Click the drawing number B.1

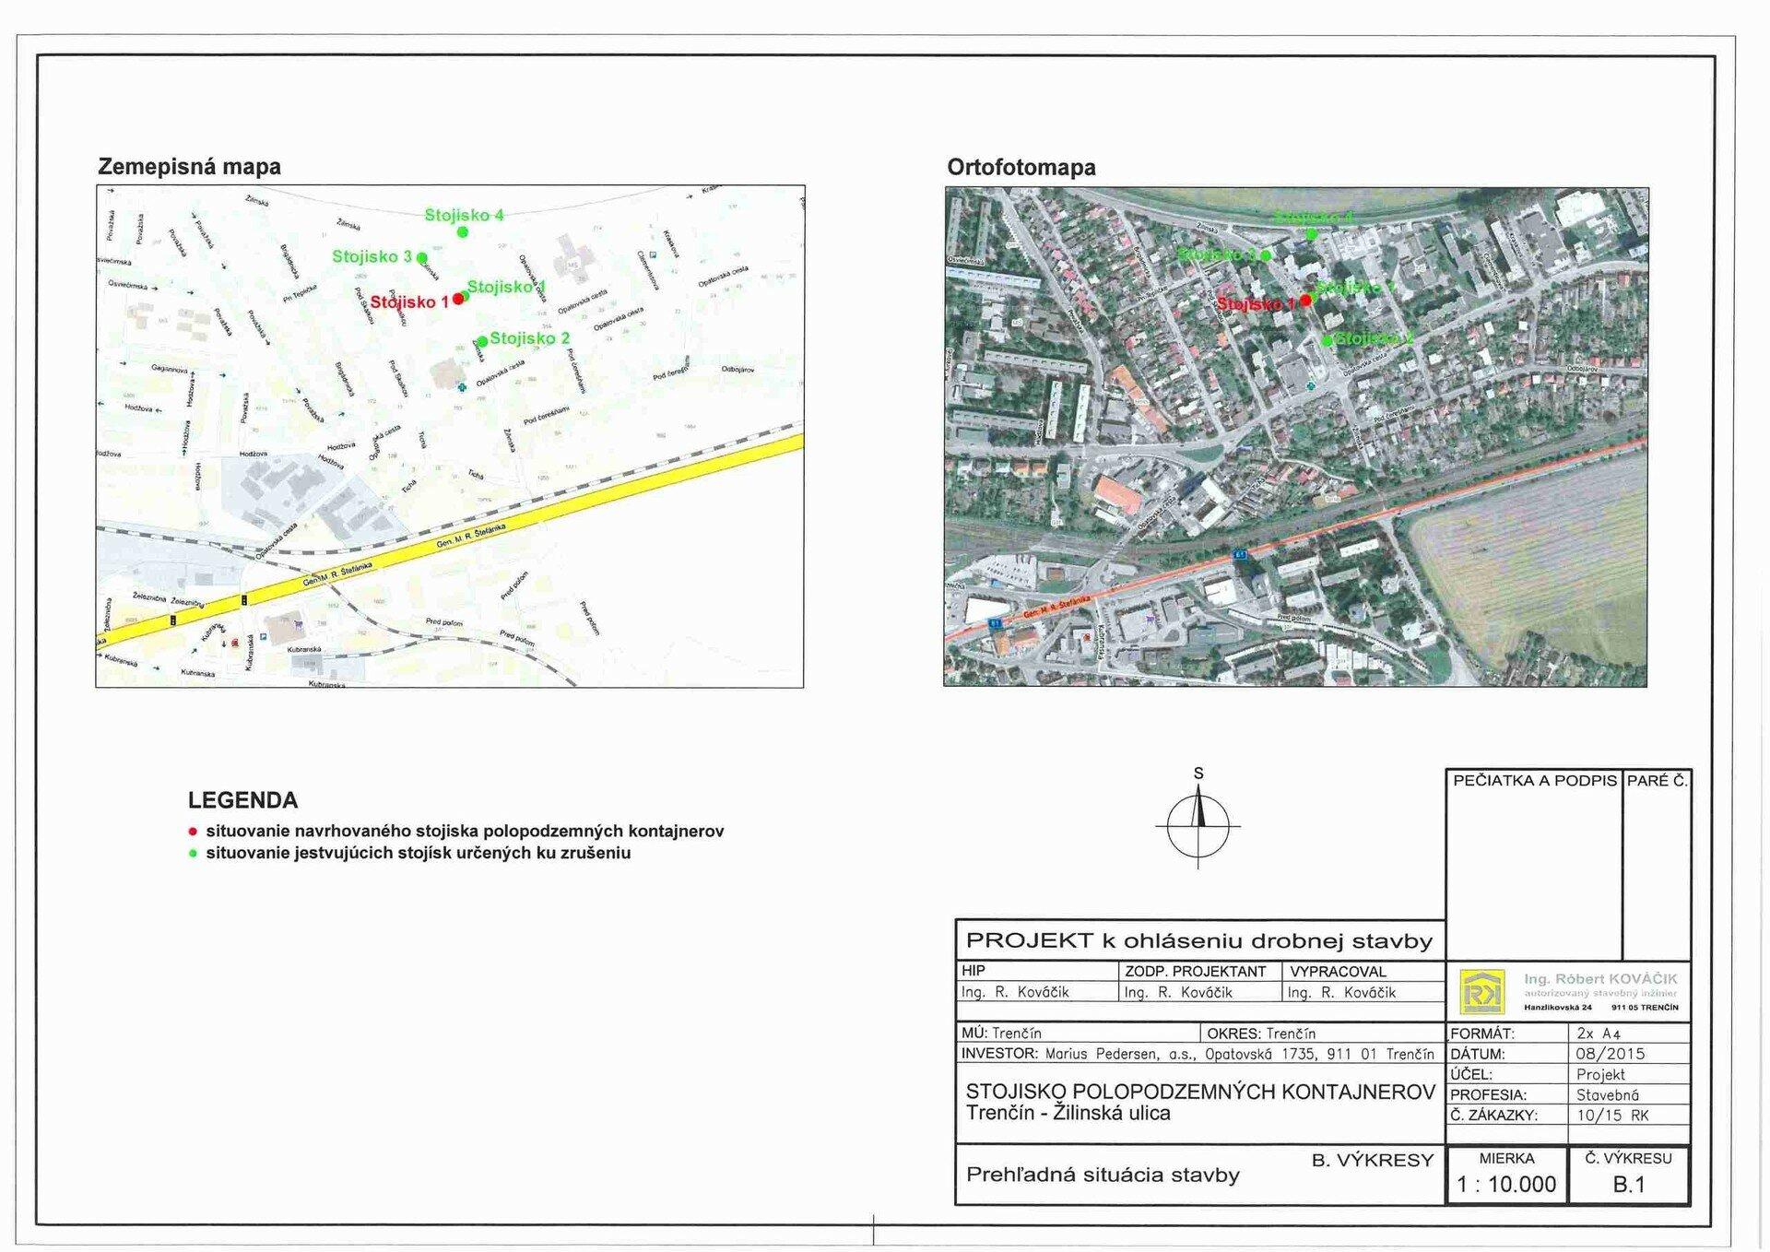[x=1629, y=1185]
